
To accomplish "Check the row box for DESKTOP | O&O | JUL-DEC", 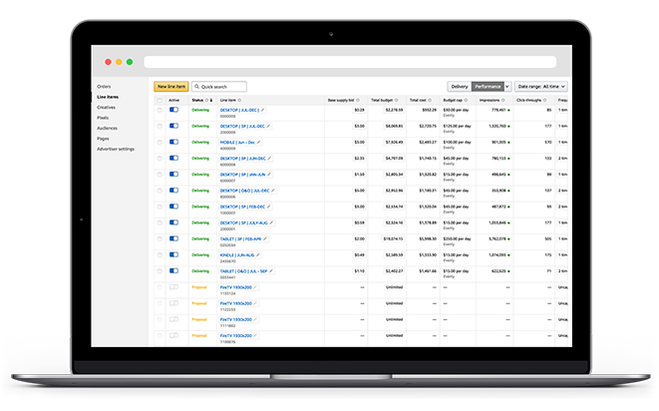I will point(160,191).
